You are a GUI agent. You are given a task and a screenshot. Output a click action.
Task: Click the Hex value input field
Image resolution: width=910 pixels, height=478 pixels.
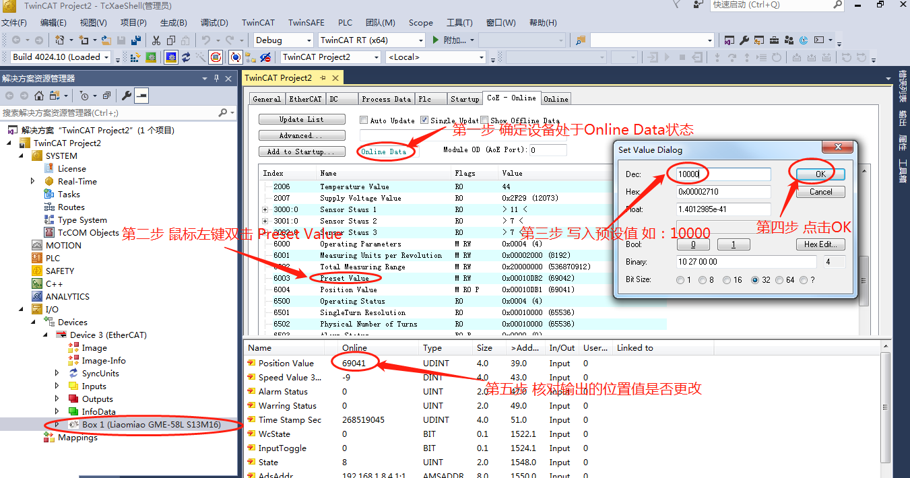click(723, 192)
